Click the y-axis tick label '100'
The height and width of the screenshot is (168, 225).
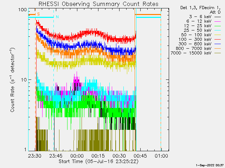point(22,10)
